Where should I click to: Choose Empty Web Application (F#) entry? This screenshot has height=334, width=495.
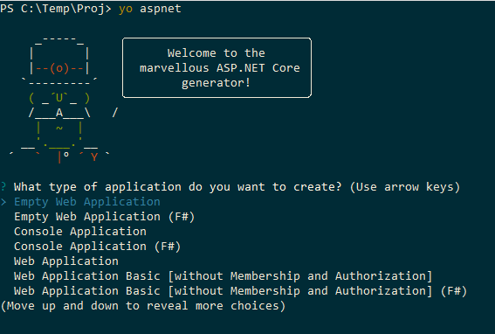(105, 217)
